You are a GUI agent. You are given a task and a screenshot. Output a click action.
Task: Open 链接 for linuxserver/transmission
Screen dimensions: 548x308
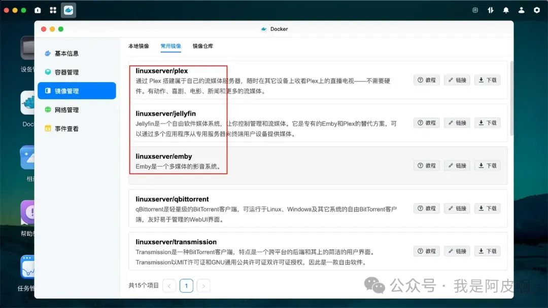tap(457, 251)
